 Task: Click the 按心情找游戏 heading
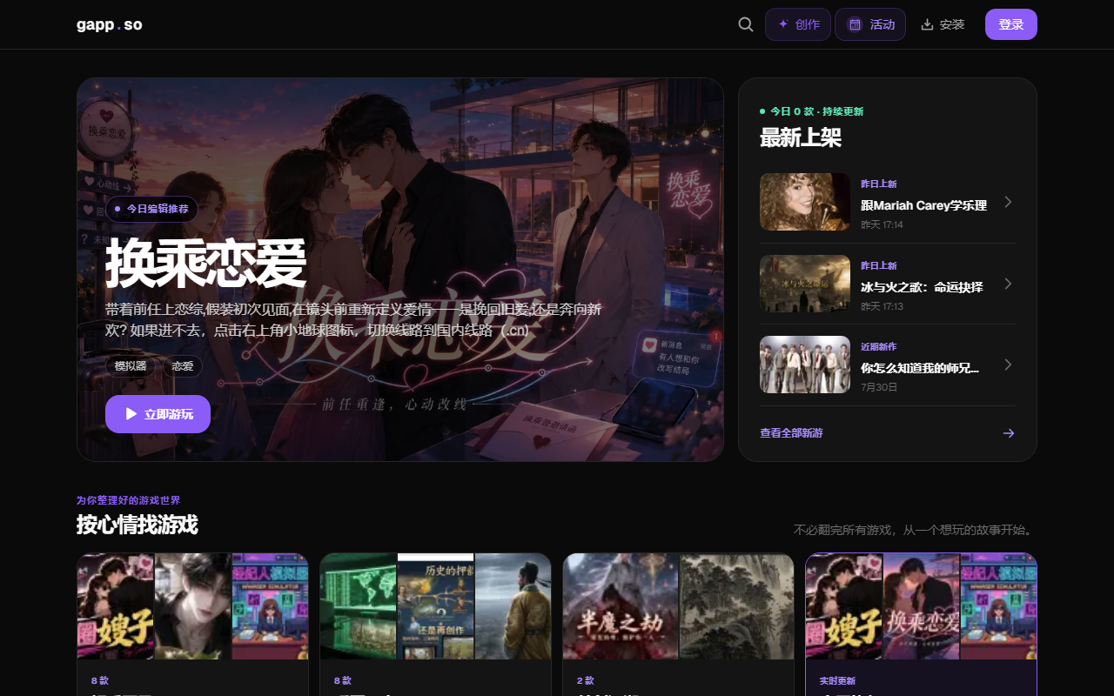coord(138,525)
